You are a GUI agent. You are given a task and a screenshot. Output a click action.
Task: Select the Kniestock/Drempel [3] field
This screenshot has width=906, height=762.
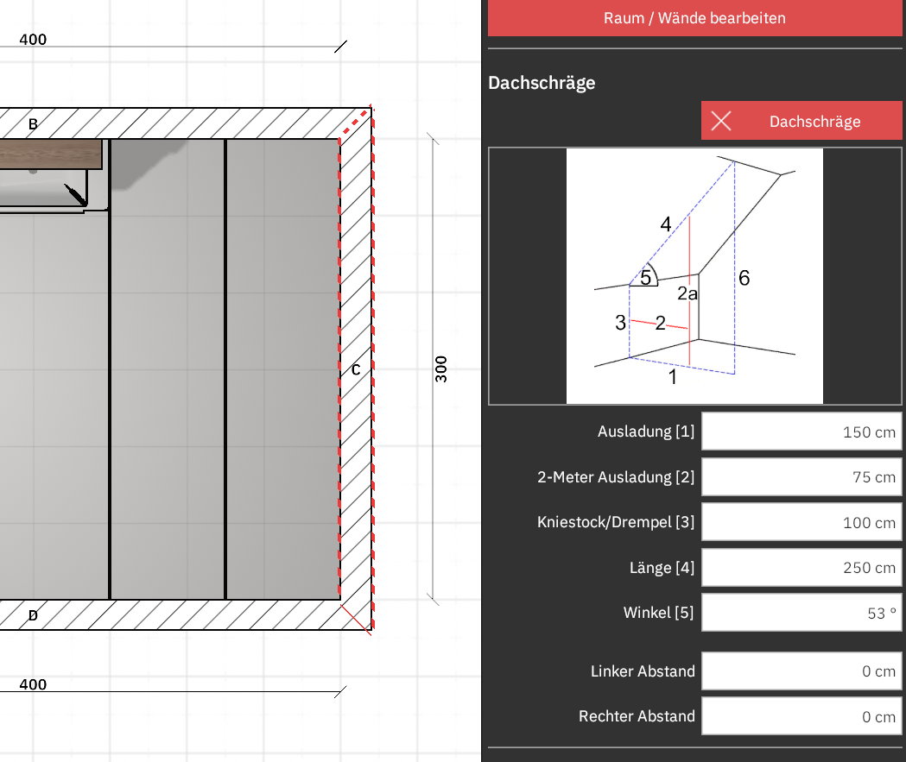click(x=801, y=522)
